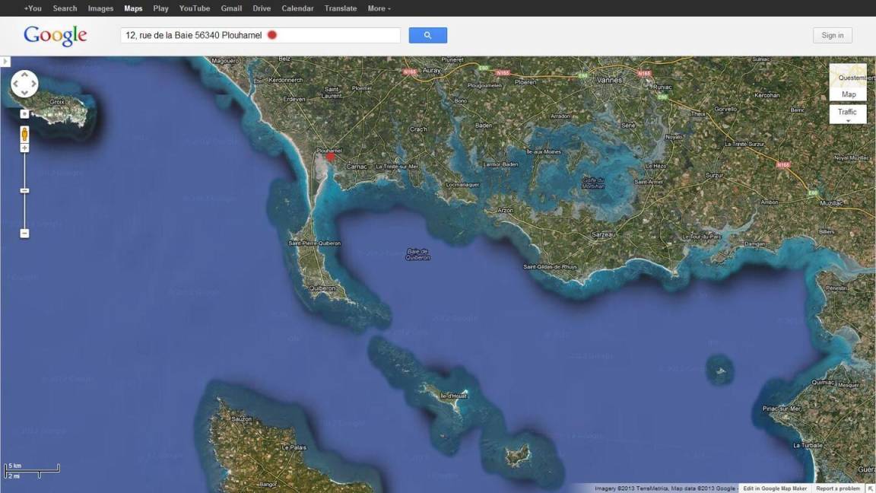Click the Sign in button
The width and height of the screenshot is (876, 493).
(x=832, y=35)
